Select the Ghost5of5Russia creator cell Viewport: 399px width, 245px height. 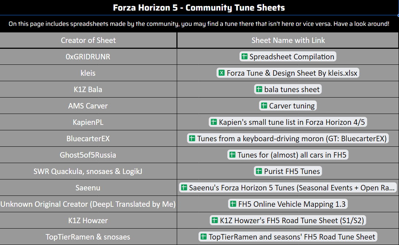(x=88, y=155)
